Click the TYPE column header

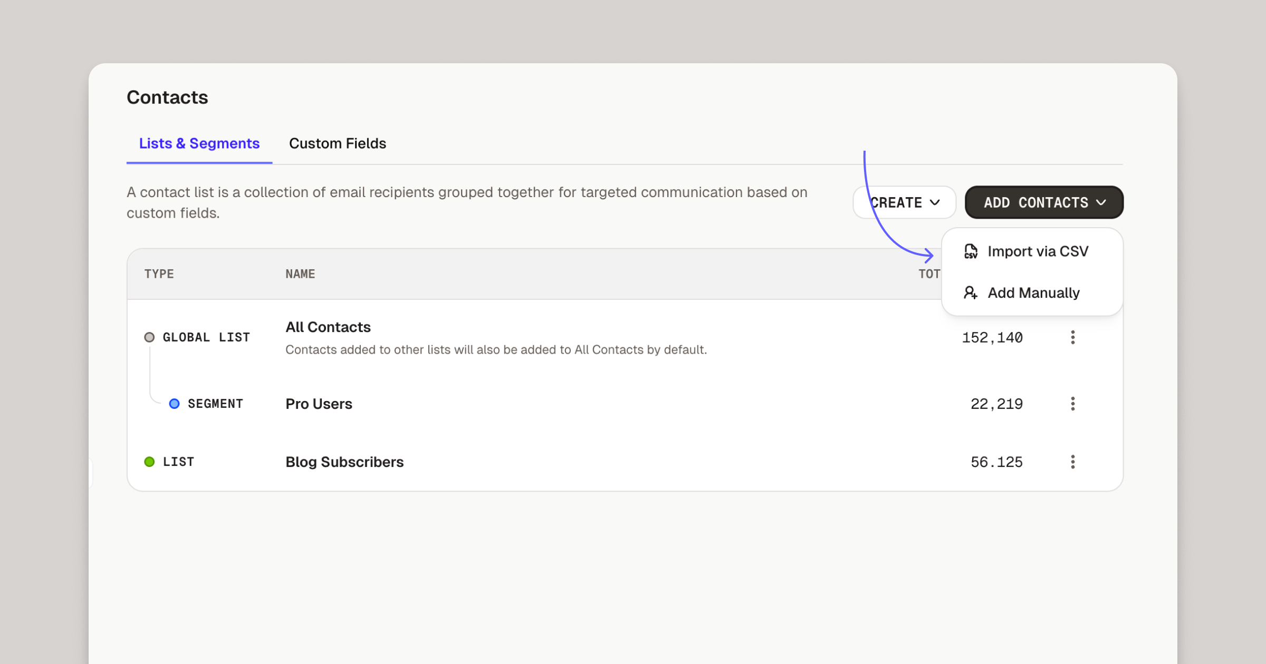click(158, 274)
